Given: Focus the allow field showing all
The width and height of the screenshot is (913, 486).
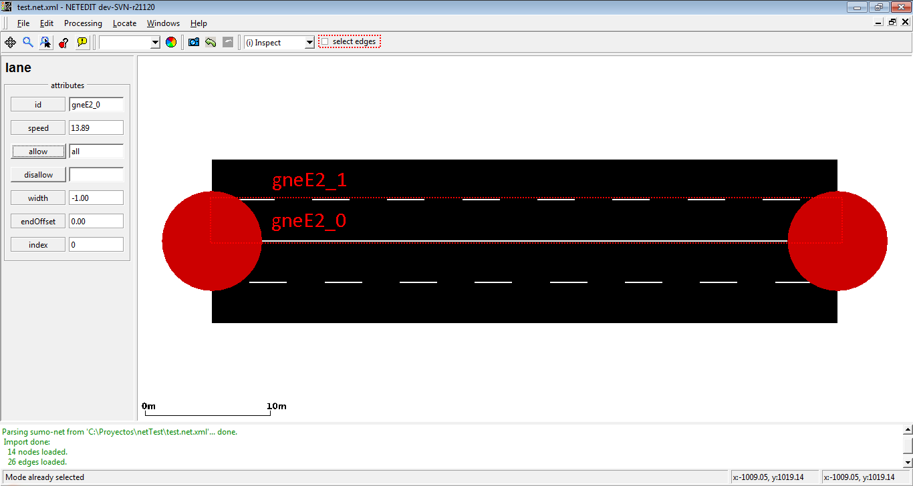Looking at the screenshot, I should tap(96, 152).
